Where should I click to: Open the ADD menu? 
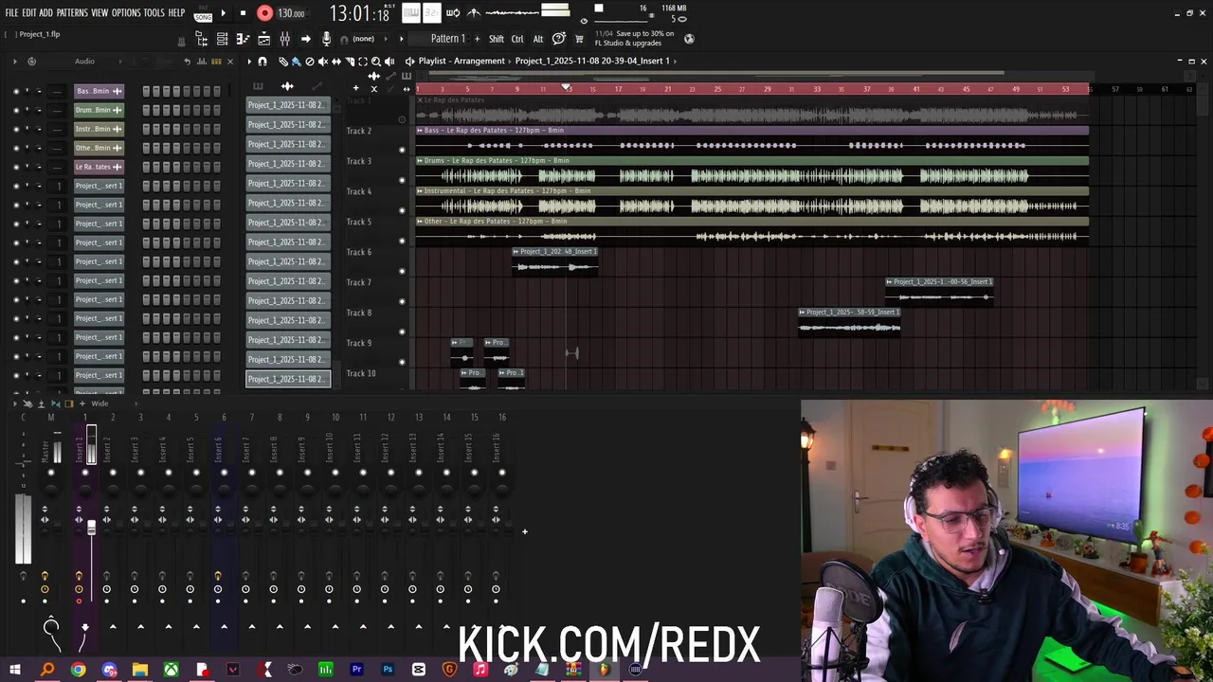(45, 13)
